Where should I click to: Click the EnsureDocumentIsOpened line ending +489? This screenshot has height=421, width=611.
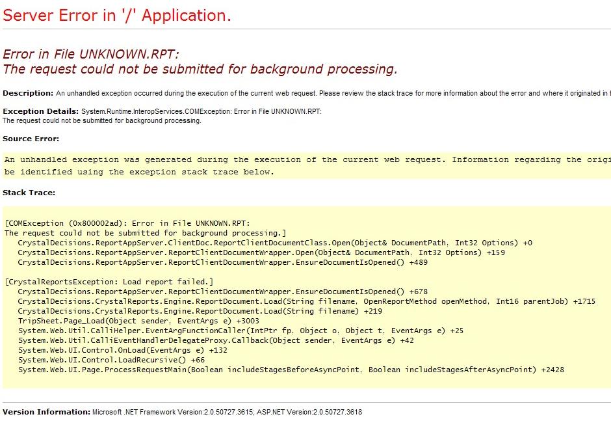(x=222, y=262)
